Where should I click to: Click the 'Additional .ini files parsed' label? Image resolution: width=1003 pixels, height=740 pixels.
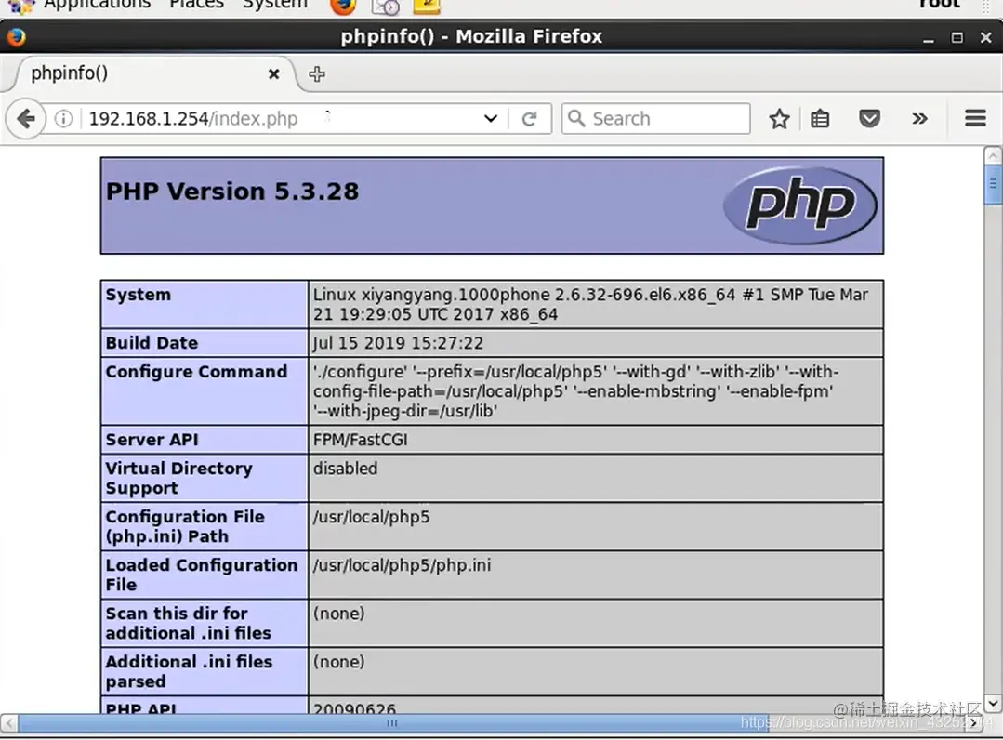point(189,671)
